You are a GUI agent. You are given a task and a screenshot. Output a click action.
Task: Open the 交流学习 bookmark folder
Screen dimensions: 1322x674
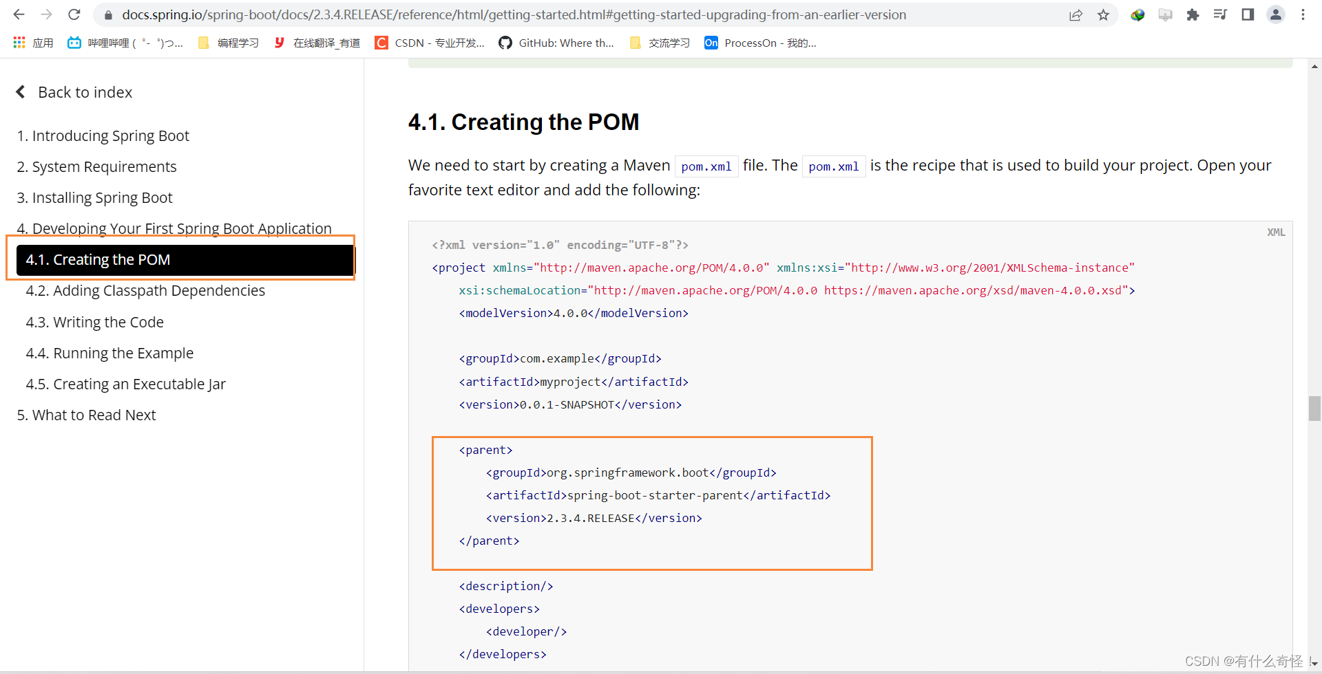pos(660,43)
